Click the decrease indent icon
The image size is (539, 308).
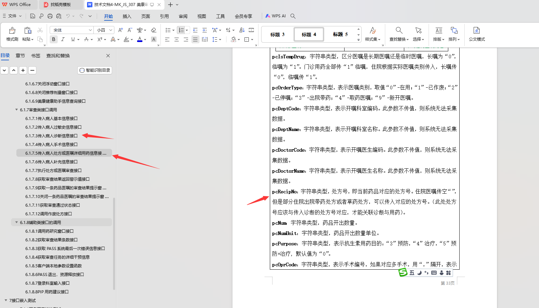point(195,30)
